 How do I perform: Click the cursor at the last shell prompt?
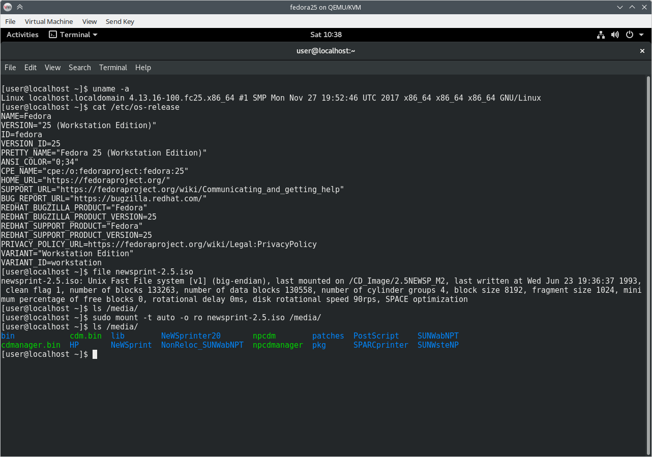coord(95,354)
